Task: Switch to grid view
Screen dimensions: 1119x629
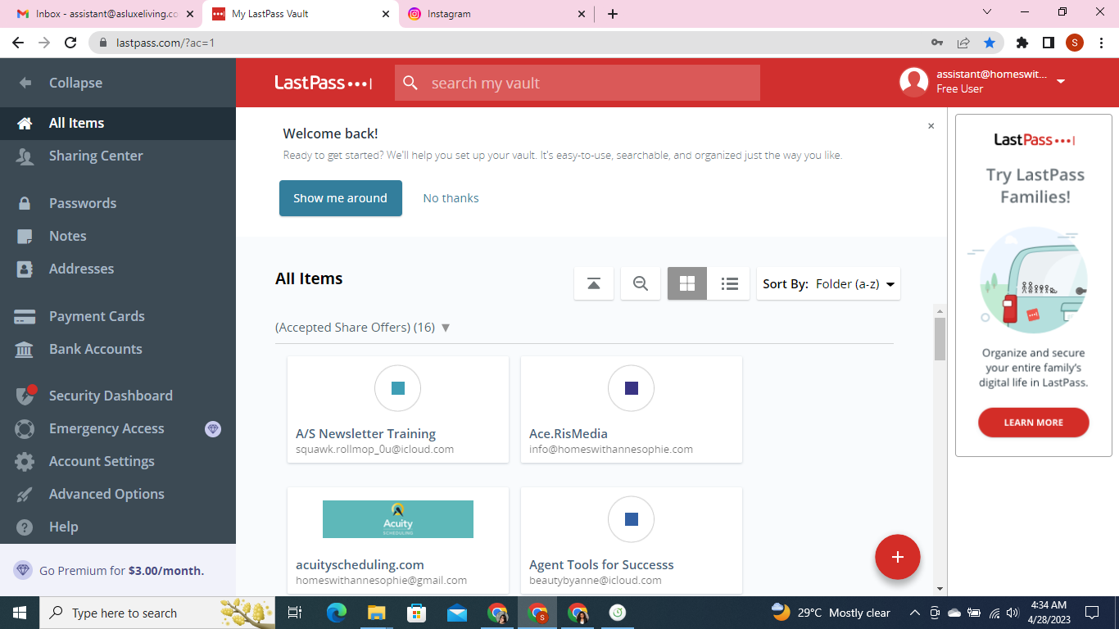Action: coord(687,284)
